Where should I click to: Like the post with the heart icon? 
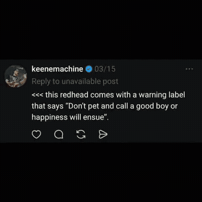click(36, 134)
